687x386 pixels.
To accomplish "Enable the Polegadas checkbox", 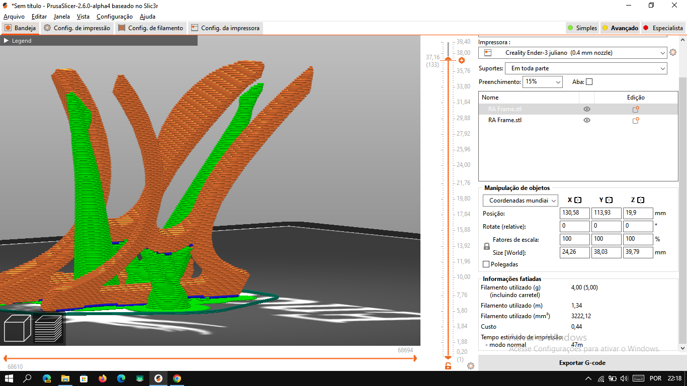I will 486,264.
